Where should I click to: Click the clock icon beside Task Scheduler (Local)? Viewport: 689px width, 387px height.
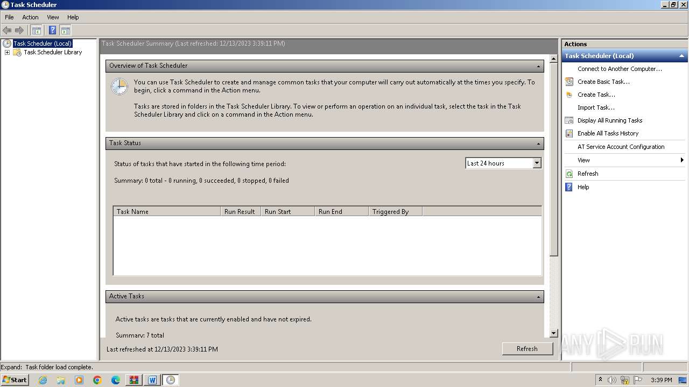(x=7, y=44)
